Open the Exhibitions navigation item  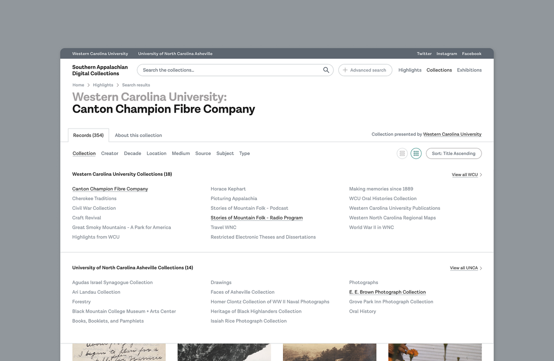(469, 70)
